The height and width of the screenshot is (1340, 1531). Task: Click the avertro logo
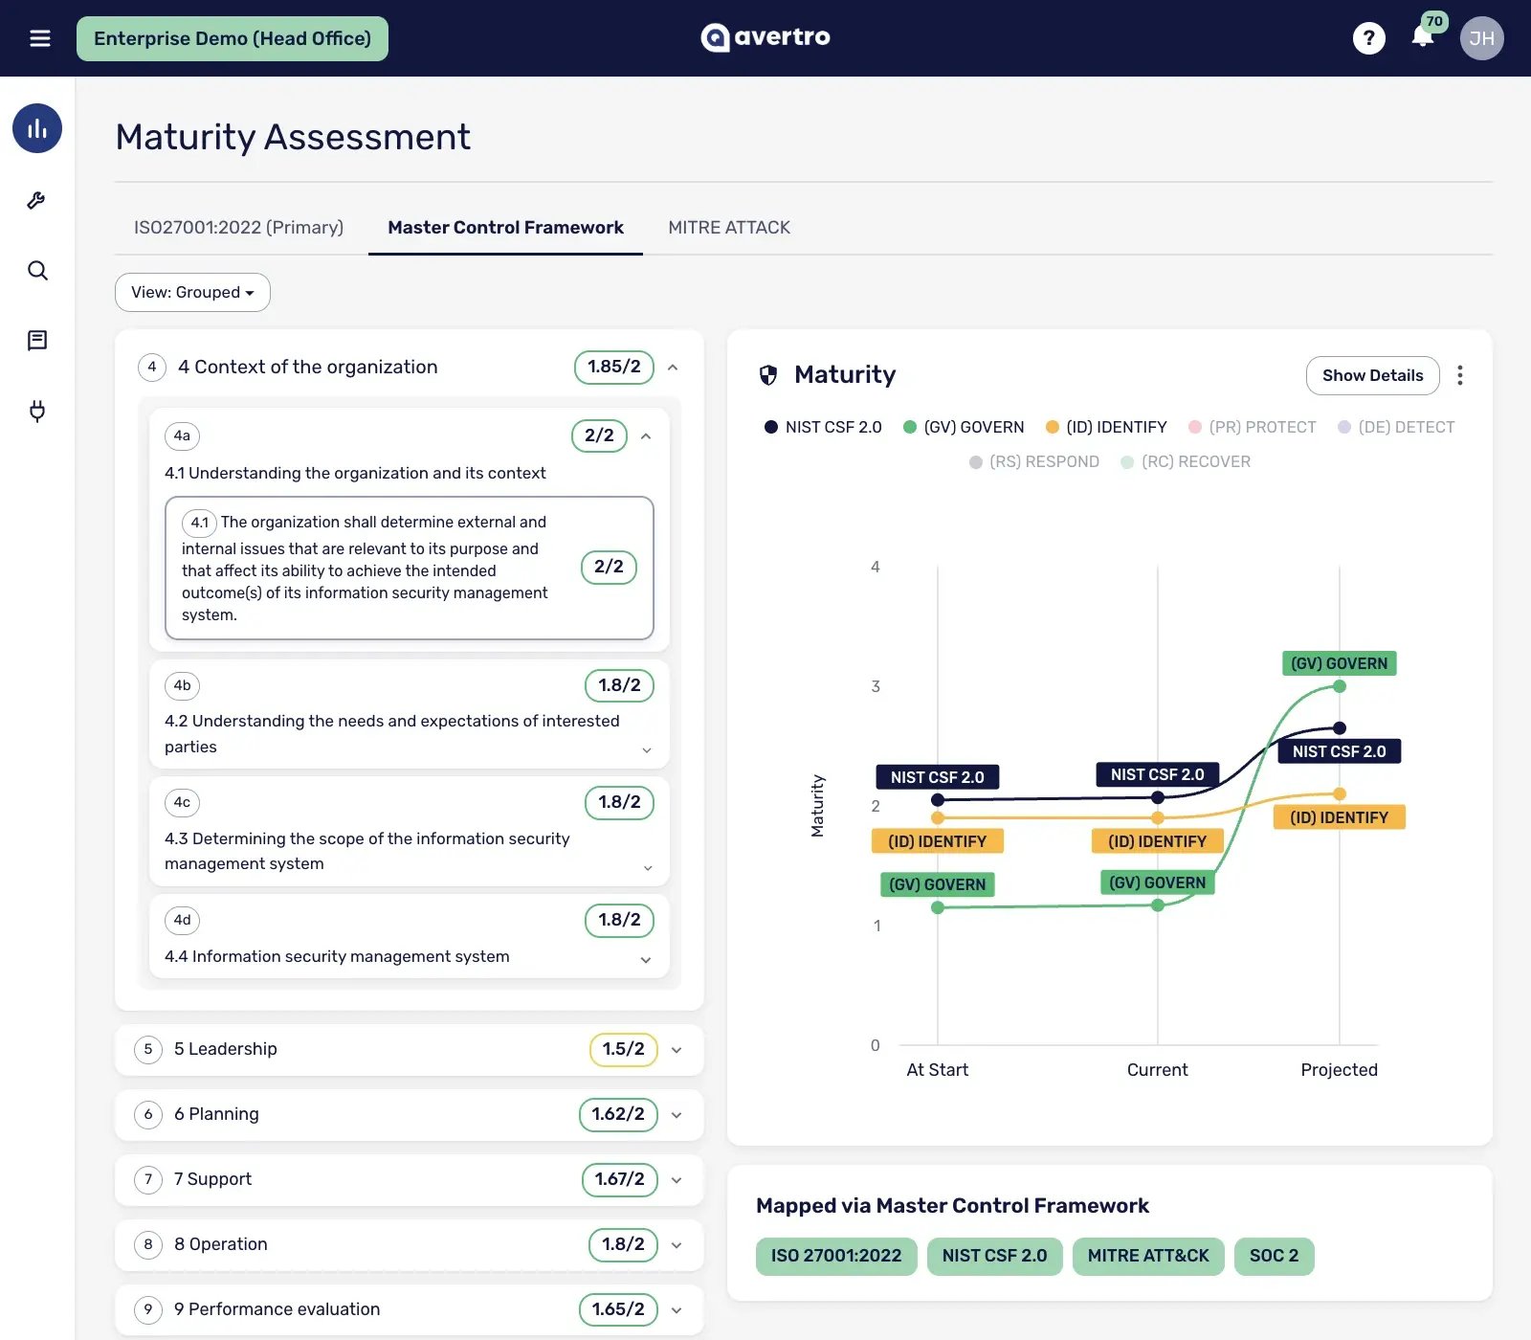(x=765, y=37)
